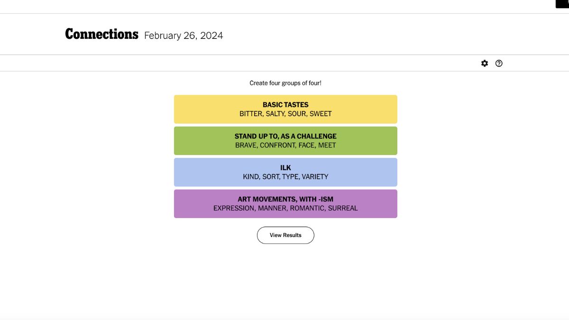Click the word SURREAL in purple card

343,208
